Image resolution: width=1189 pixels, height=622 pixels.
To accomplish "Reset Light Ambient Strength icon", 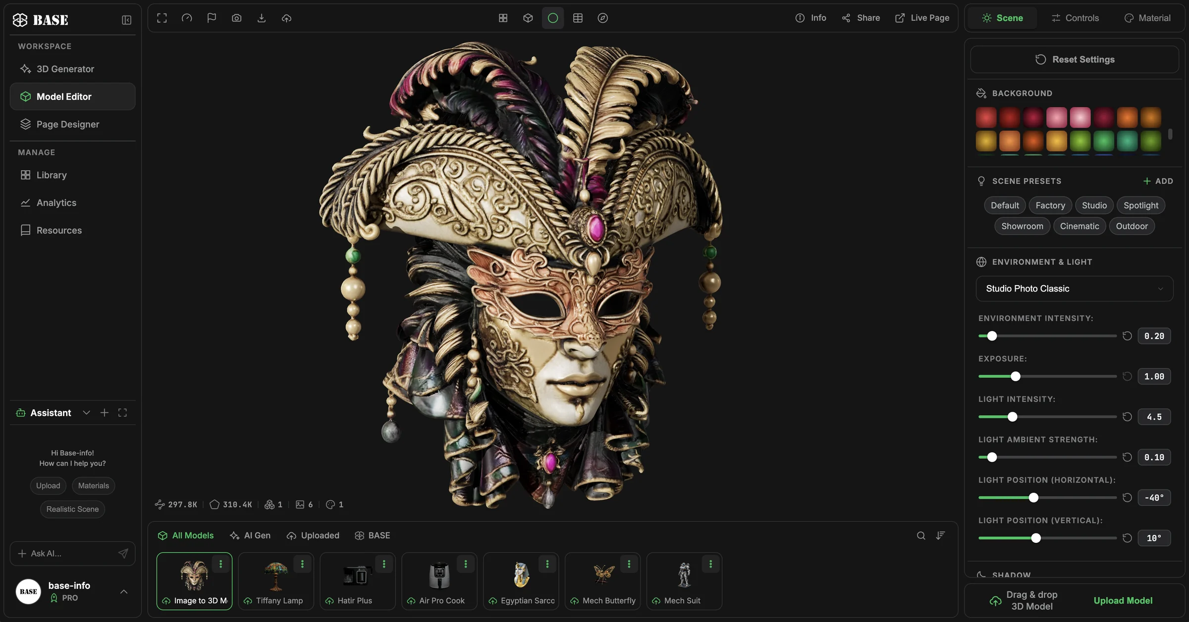I will coord(1127,457).
